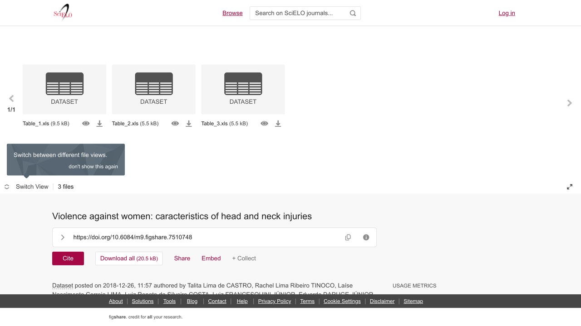Image resolution: width=581 pixels, height=326 pixels.
Task: Open Table_1 dataset thumbnail
Action: (x=64, y=89)
